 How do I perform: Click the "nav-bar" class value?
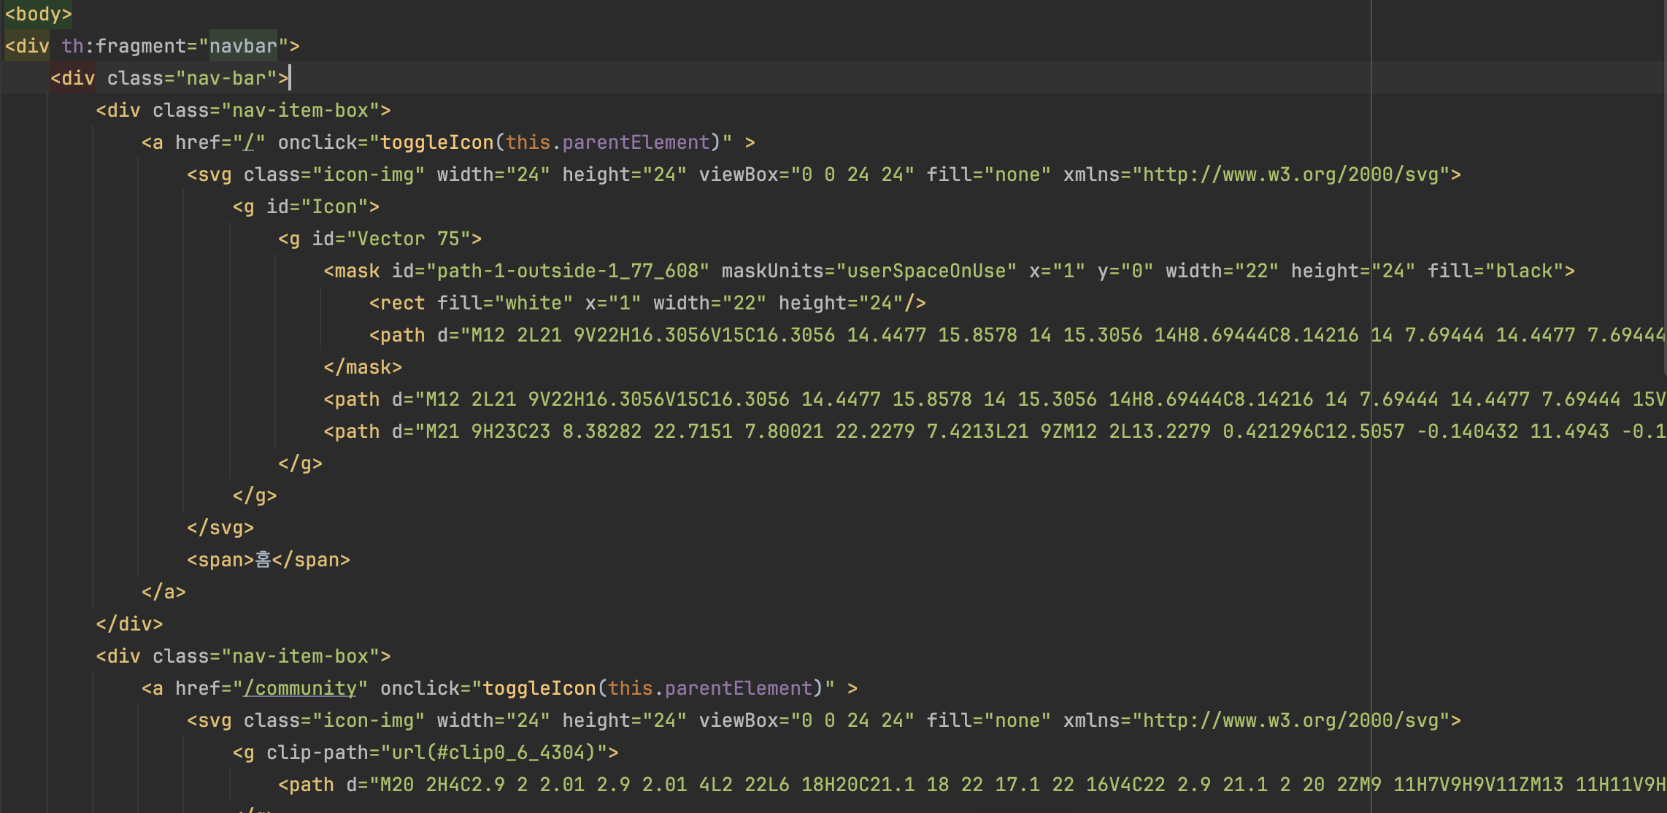226,78
